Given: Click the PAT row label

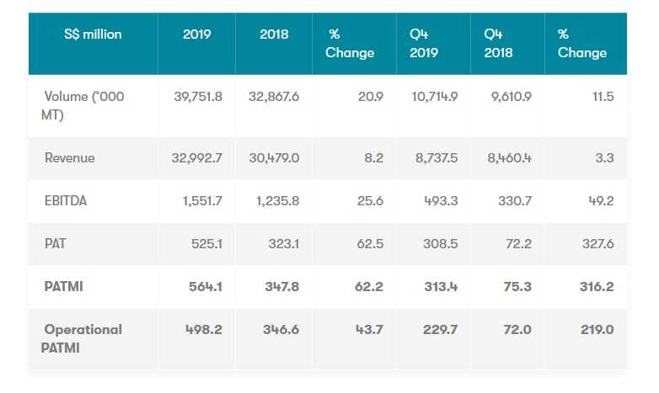Looking at the screenshot, I should point(56,244).
